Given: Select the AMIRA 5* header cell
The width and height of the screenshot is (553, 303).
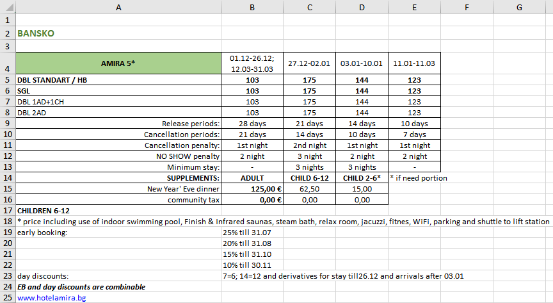Looking at the screenshot, I should (x=118, y=63).
